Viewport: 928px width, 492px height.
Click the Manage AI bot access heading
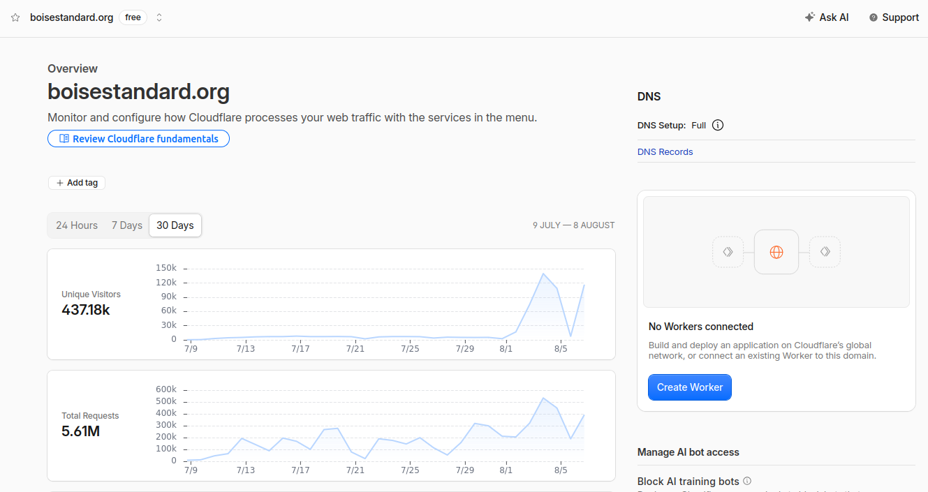[x=688, y=452]
